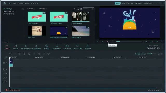Select Sample Colors in library list

(10, 11)
